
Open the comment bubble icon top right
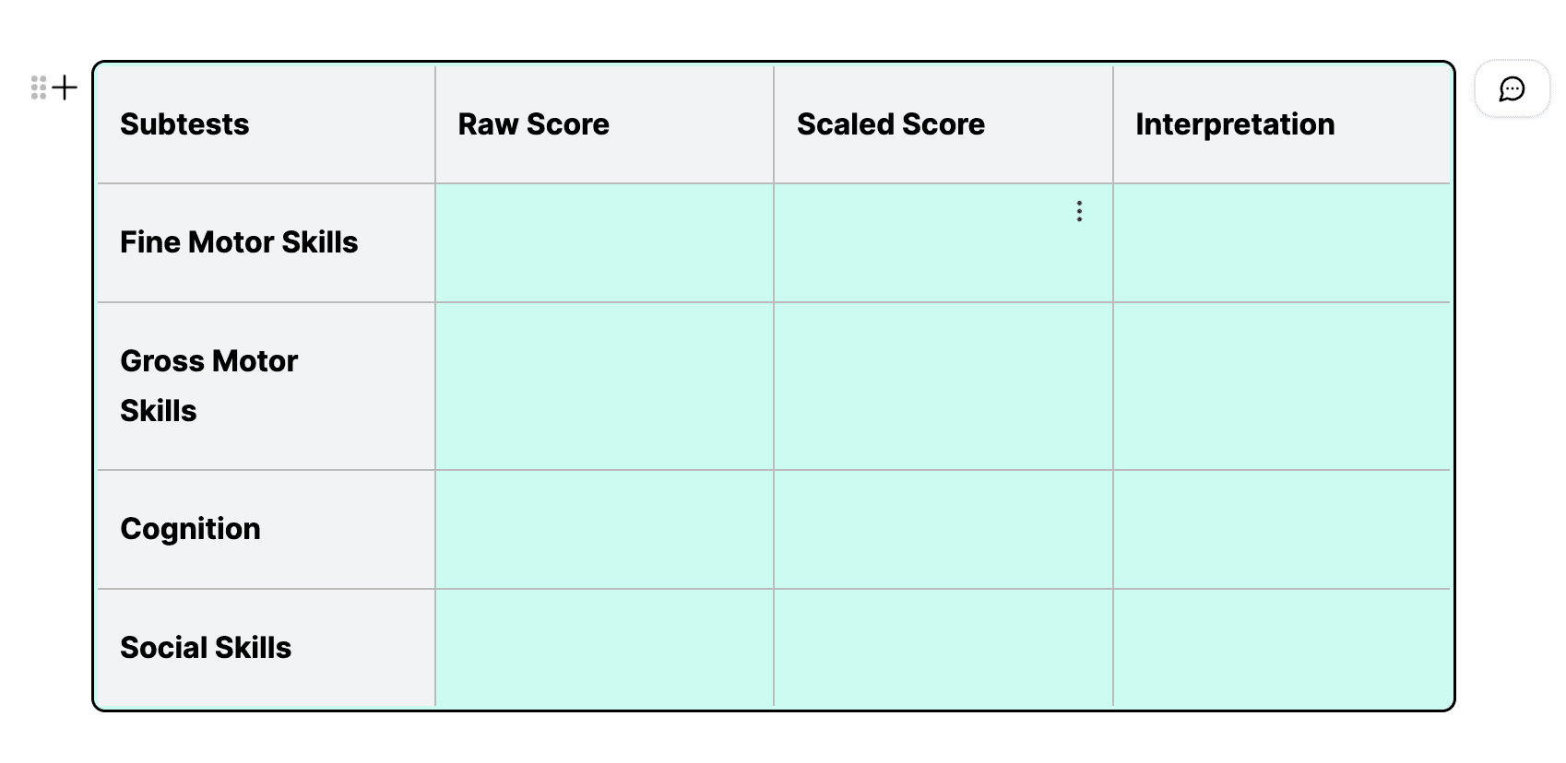1512,89
